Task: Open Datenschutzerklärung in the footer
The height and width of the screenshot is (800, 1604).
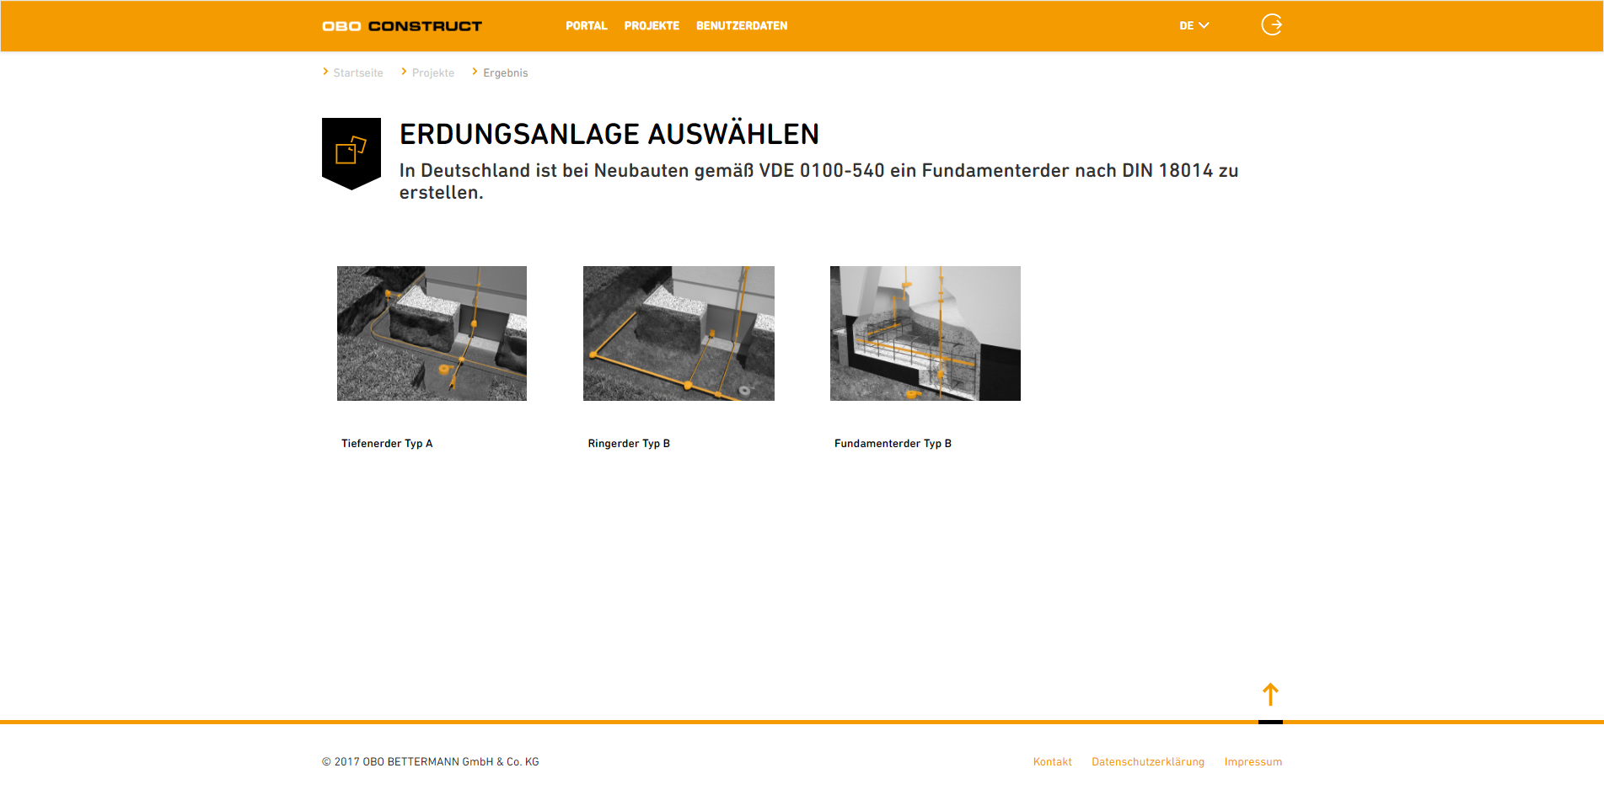Action: tap(1147, 762)
